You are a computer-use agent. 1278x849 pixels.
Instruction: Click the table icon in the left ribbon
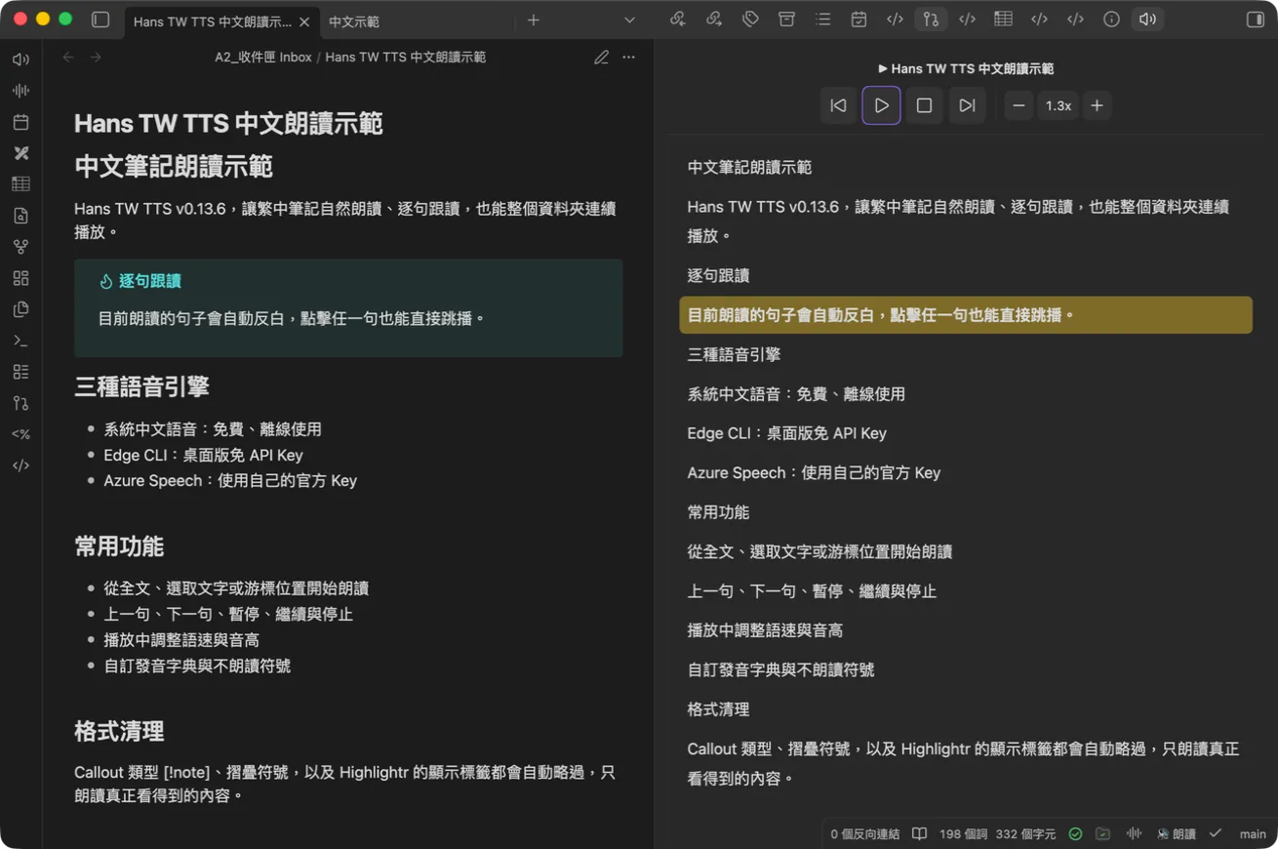[20, 184]
